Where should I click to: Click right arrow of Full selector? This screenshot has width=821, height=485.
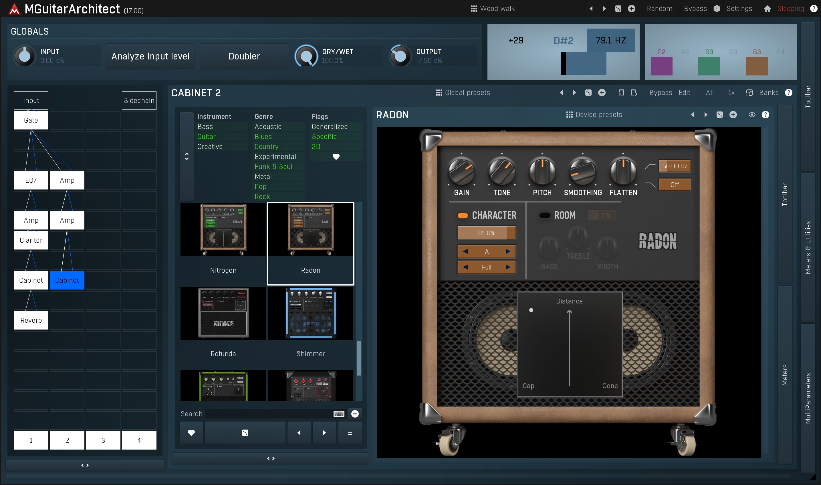tap(508, 267)
